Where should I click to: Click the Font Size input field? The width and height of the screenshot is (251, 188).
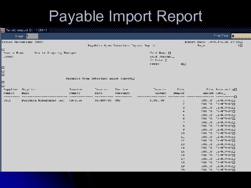pyautogui.click(x=241, y=36)
